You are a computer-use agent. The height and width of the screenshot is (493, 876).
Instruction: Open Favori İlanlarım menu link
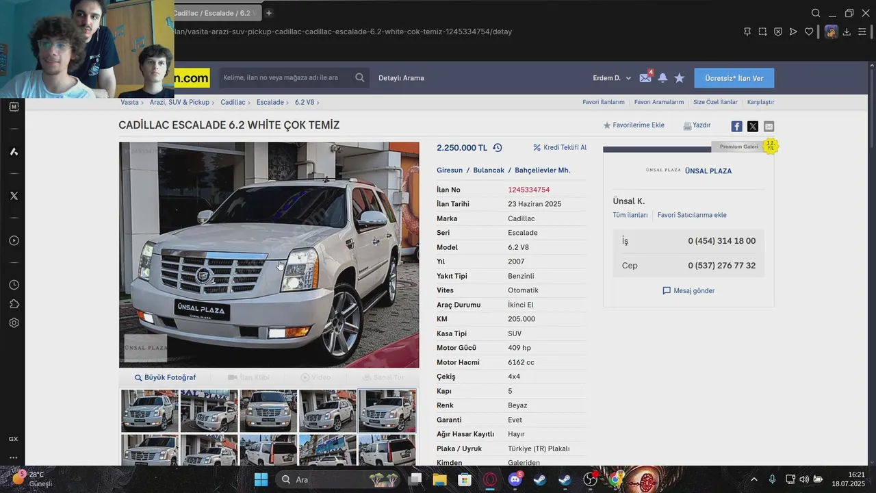(604, 102)
